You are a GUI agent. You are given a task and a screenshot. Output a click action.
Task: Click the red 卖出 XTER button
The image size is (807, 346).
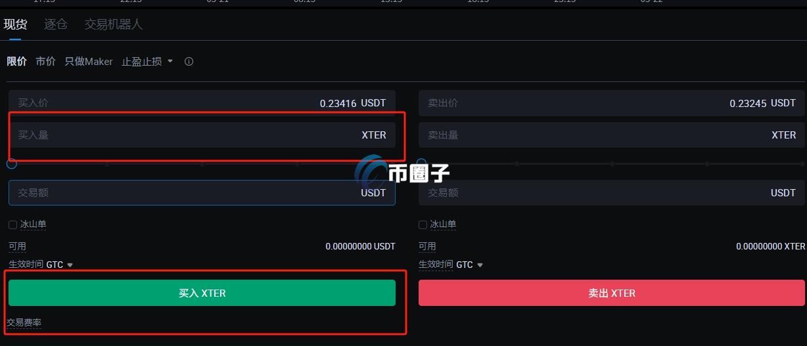[x=612, y=293]
